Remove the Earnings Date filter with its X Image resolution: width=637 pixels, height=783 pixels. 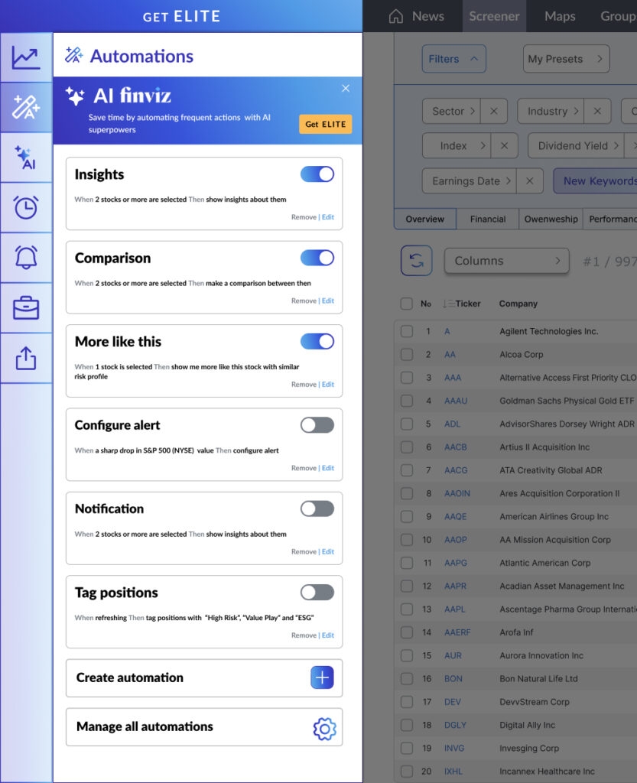[x=530, y=180]
